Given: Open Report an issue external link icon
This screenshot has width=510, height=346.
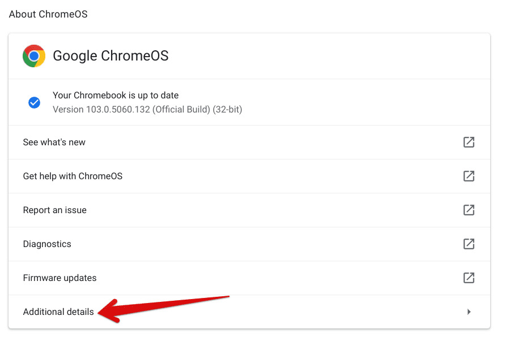Looking at the screenshot, I should tap(469, 210).
